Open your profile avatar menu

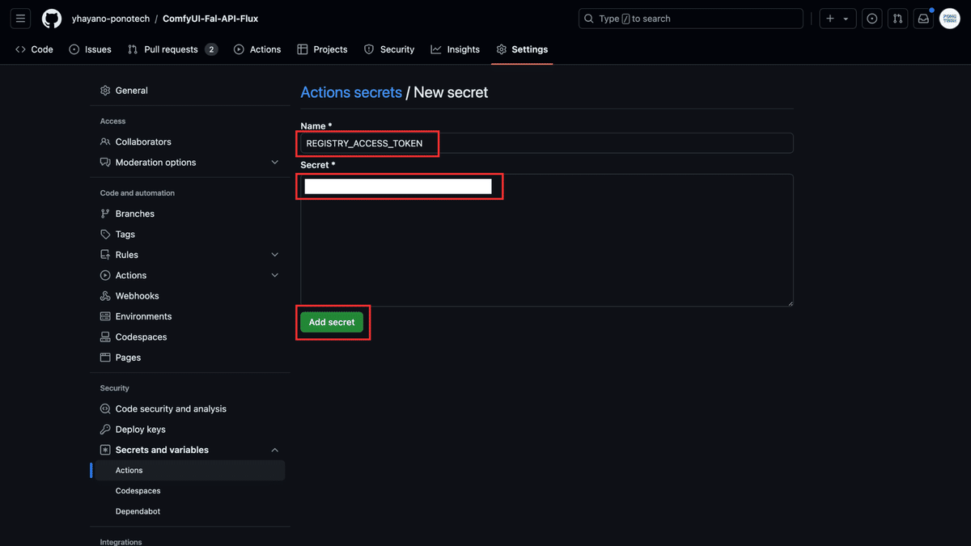(949, 18)
